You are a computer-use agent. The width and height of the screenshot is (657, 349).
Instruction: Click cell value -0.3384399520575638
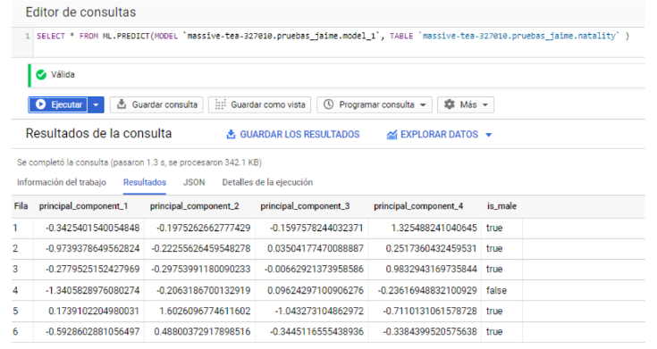pyautogui.click(x=430, y=331)
